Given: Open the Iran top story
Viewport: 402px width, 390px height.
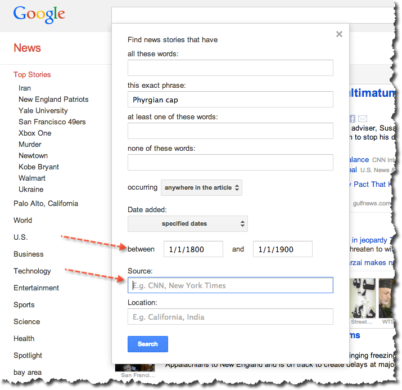Looking at the screenshot, I should point(25,88).
